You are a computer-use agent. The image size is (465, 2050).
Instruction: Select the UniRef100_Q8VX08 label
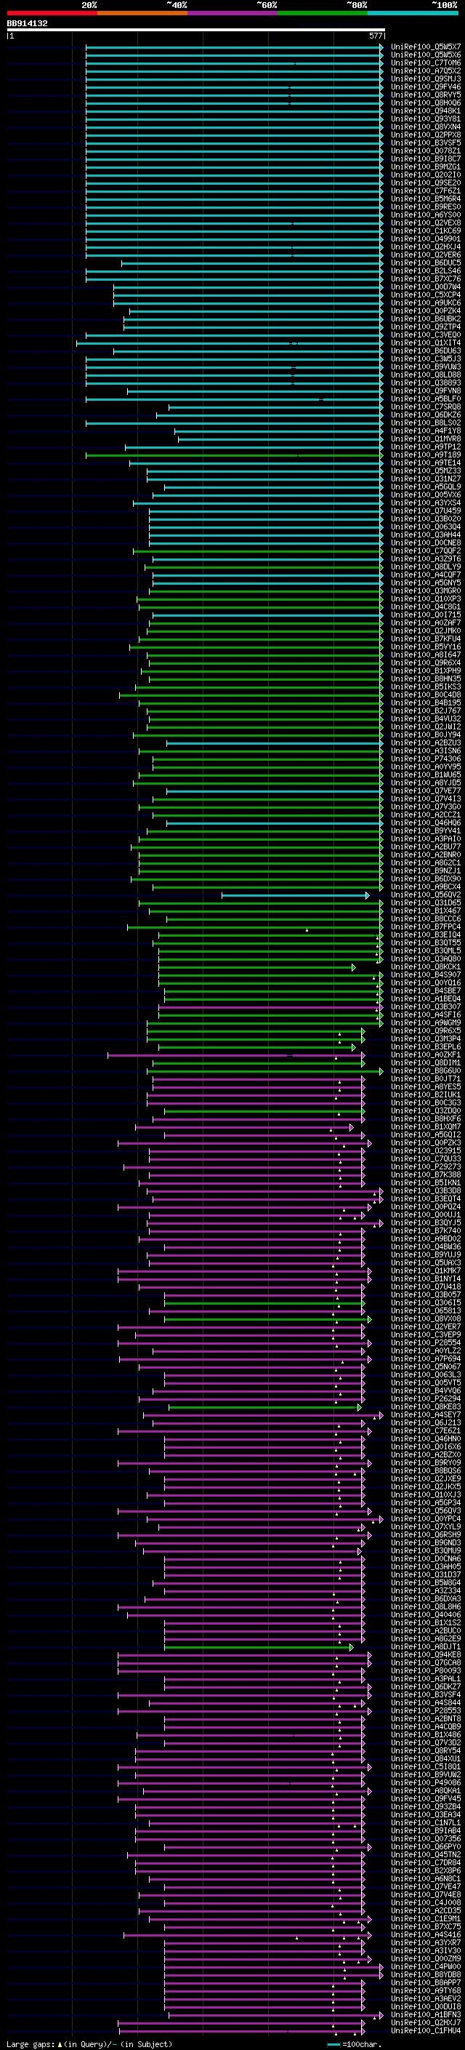pos(425,1319)
